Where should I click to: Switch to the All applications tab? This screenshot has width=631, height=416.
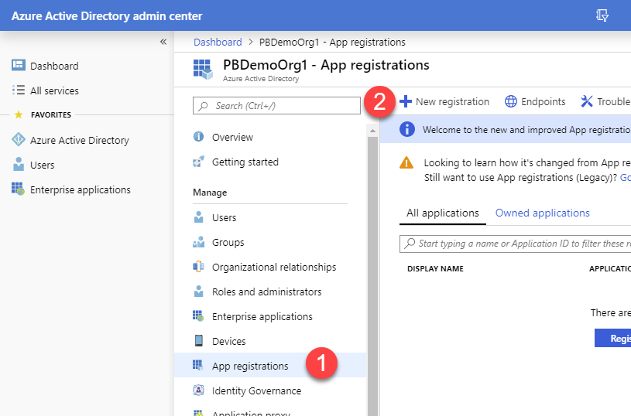tap(443, 213)
